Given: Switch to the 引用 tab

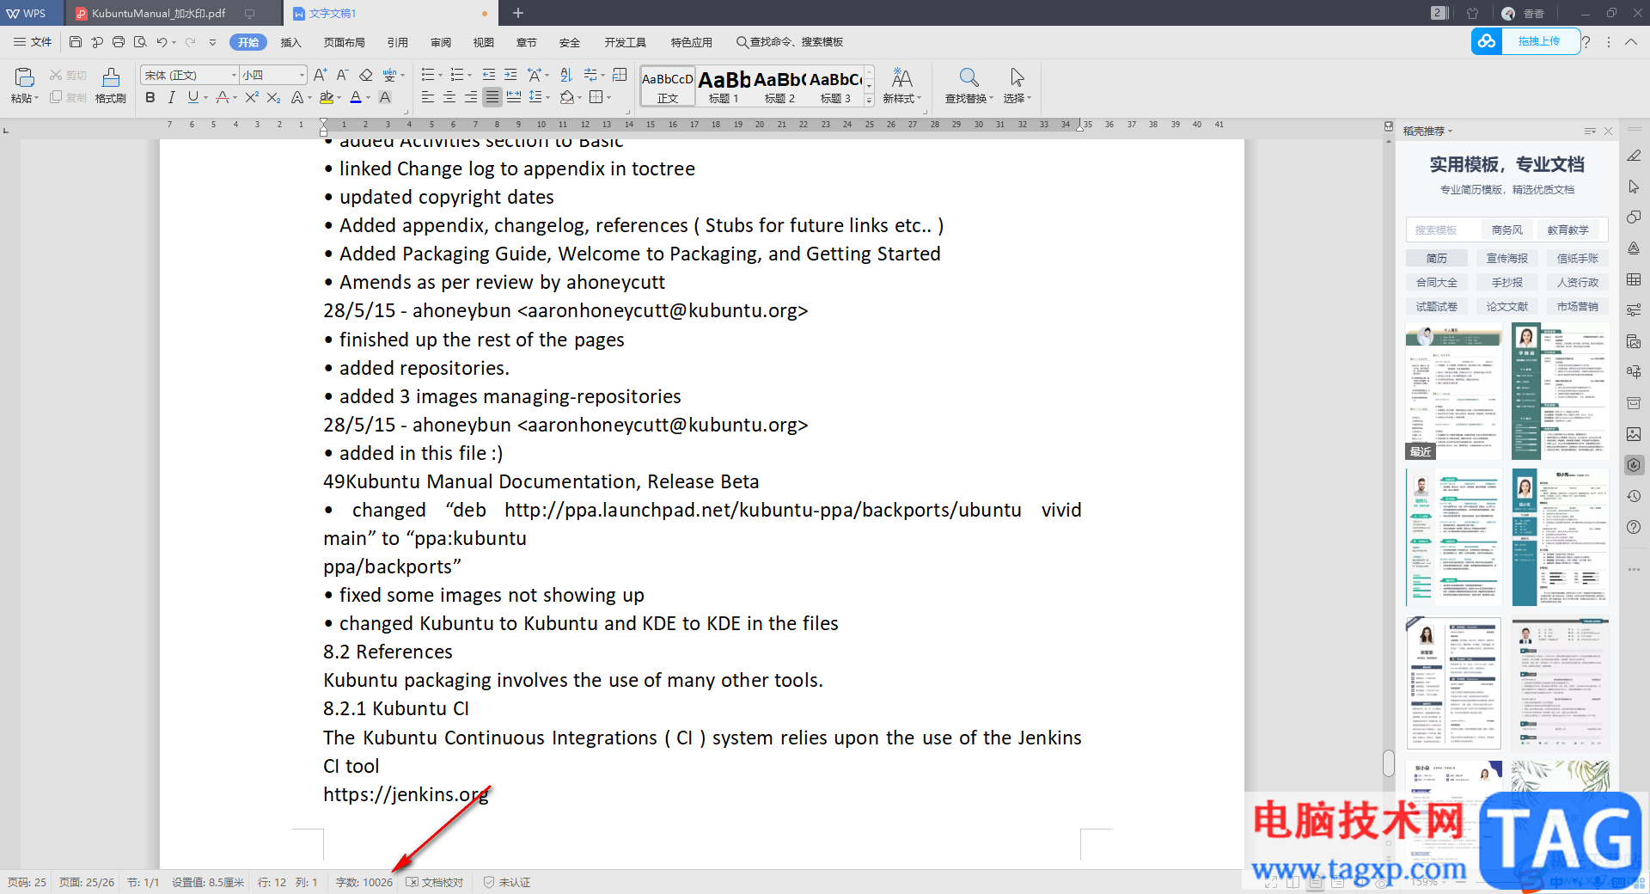Looking at the screenshot, I should [x=398, y=42].
